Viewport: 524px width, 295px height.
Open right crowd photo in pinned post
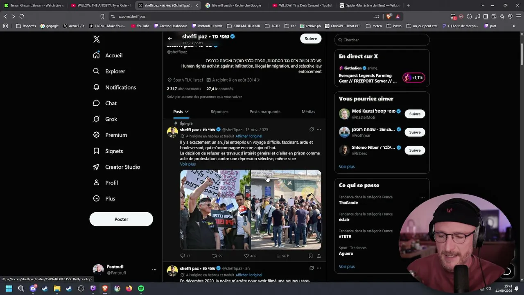286,210
